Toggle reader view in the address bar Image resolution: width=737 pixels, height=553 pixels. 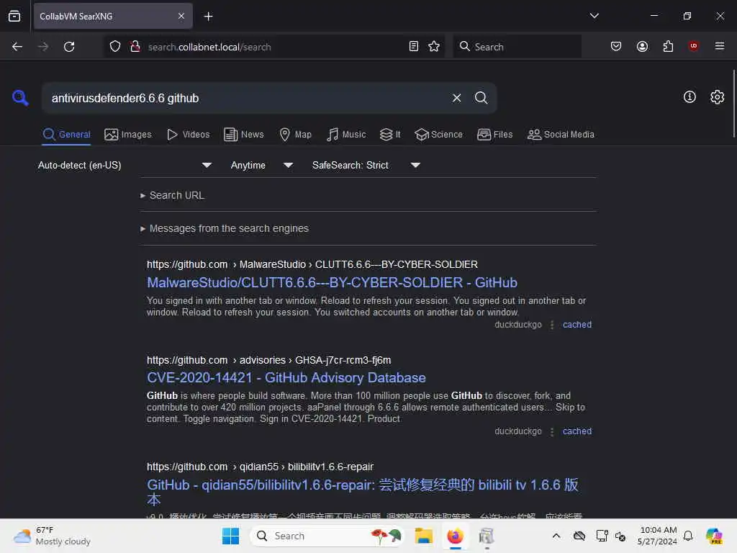click(x=414, y=47)
